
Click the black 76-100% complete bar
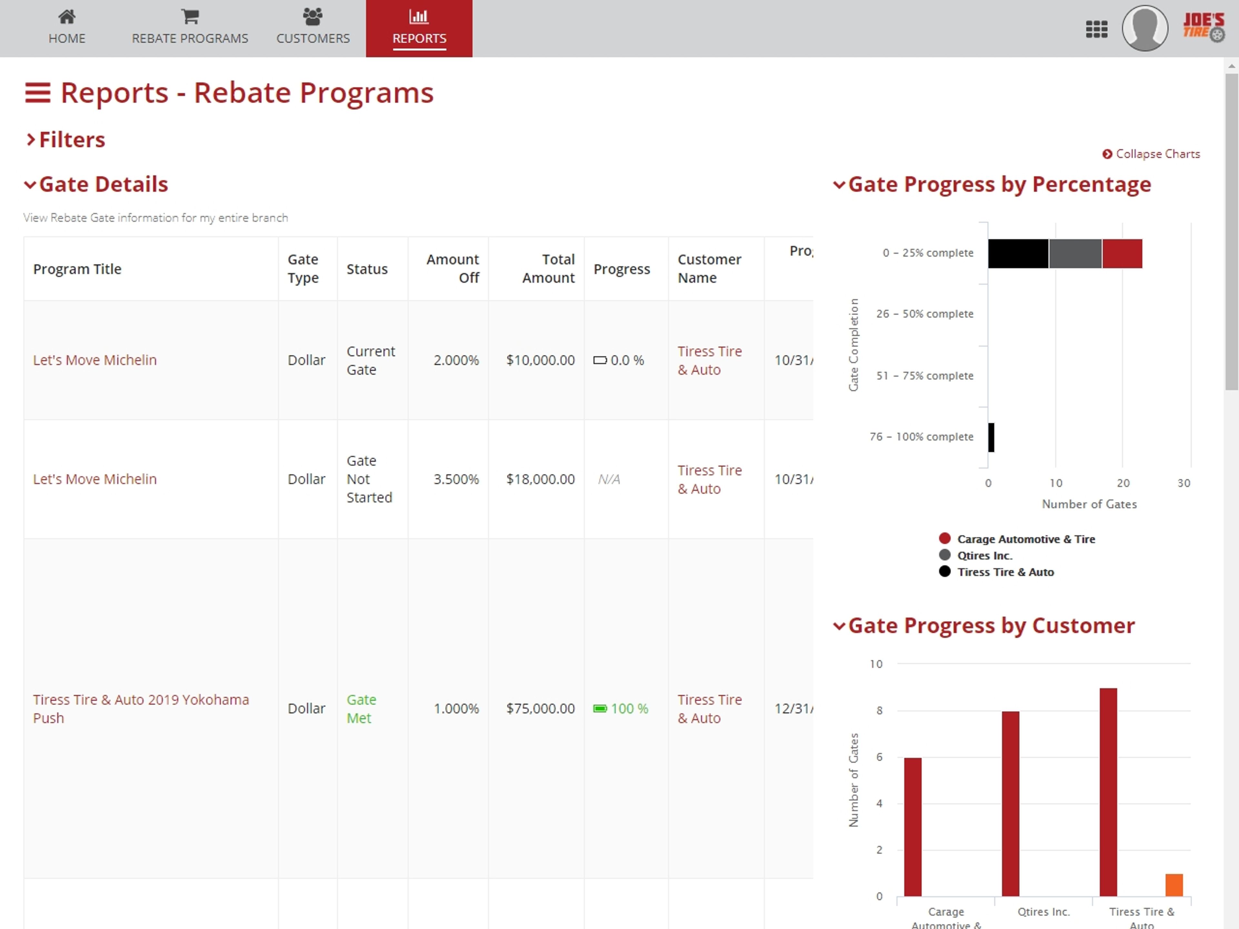pyautogui.click(x=991, y=437)
